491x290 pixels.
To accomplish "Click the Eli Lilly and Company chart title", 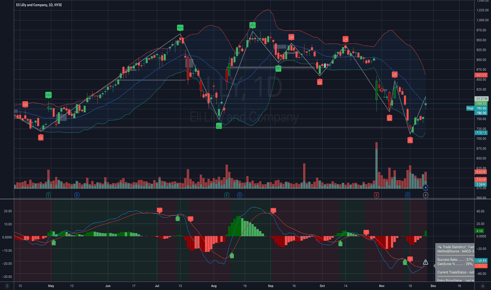I will pos(39,5).
